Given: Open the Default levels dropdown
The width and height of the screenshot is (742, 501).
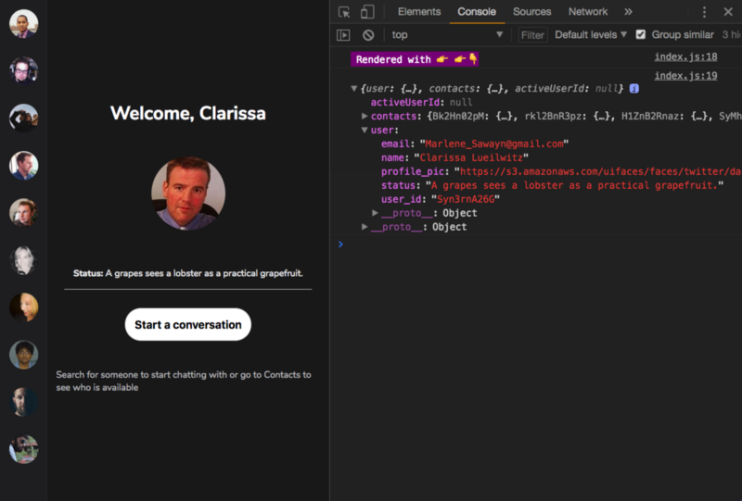Looking at the screenshot, I should coord(591,35).
